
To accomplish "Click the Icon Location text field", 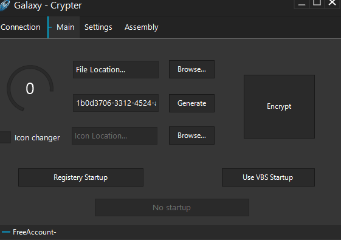I will (x=115, y=136).
